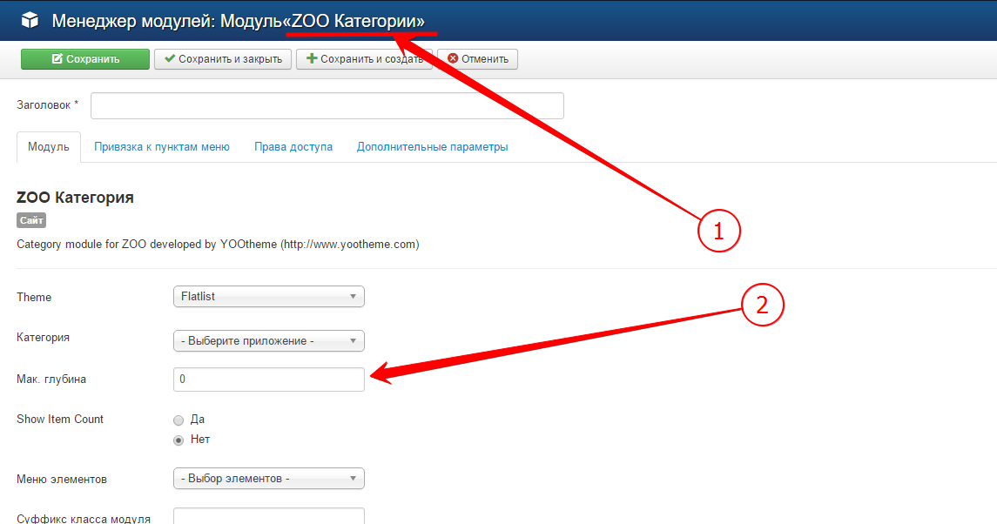This screenshot has height=524, width=997.
Task: Click the Мак. глубина input field
Action: pyautogui.click(x=269, y=379)
